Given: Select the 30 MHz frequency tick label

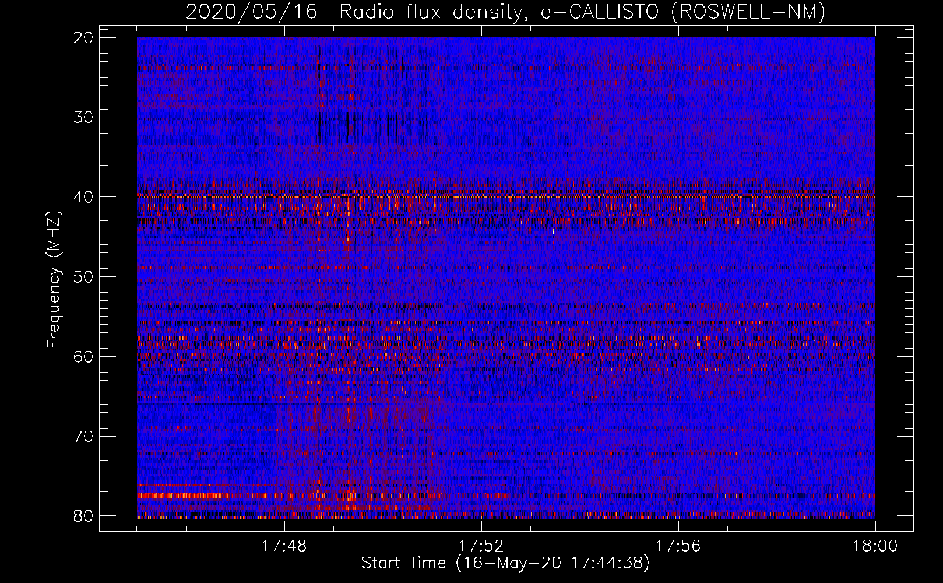Looking at the screenshot, I should pyautogui.click(x=83, y=117).
